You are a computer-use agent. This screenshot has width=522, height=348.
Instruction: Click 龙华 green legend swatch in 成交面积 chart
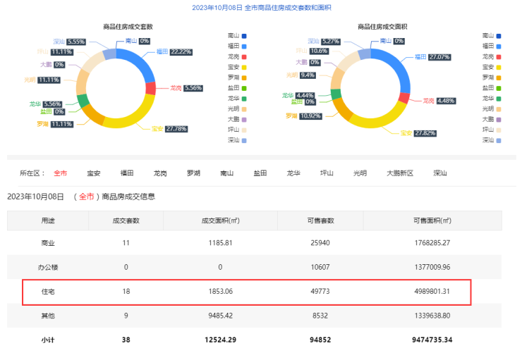(499, 99)
